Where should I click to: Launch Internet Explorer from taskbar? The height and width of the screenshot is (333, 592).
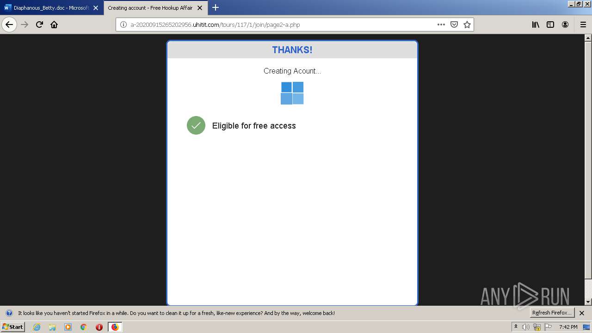click(37, 327)
